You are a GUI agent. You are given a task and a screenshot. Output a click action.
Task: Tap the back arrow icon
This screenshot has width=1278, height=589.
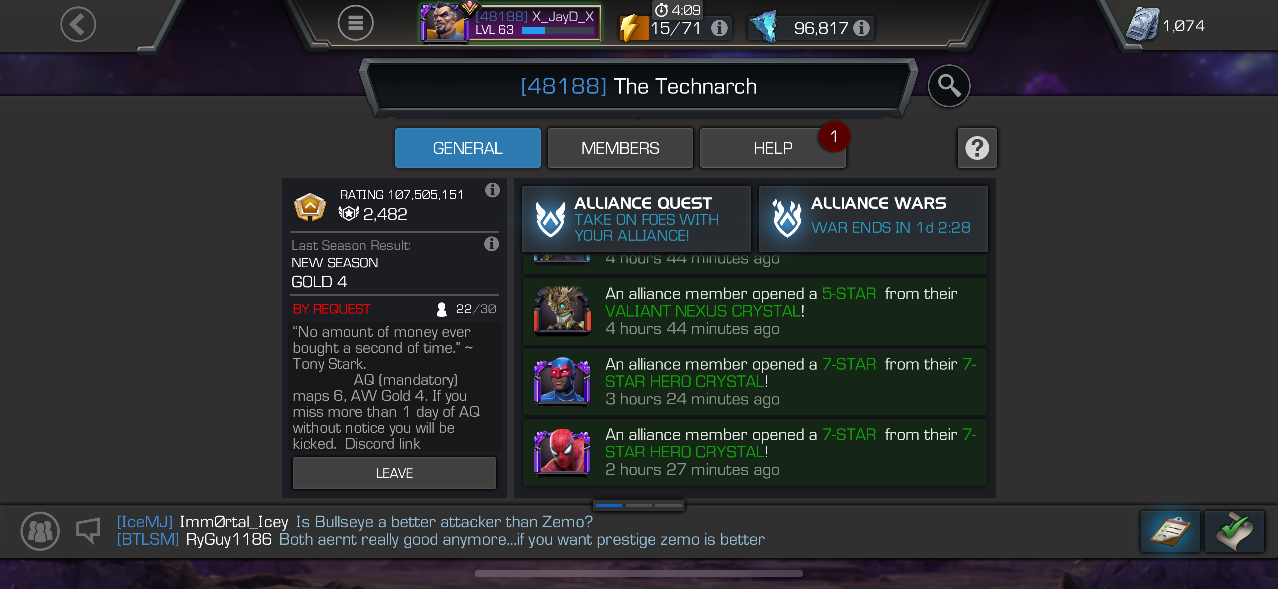(78, 24)
